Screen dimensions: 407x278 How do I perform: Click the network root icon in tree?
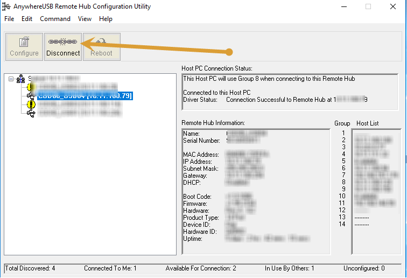21,79
